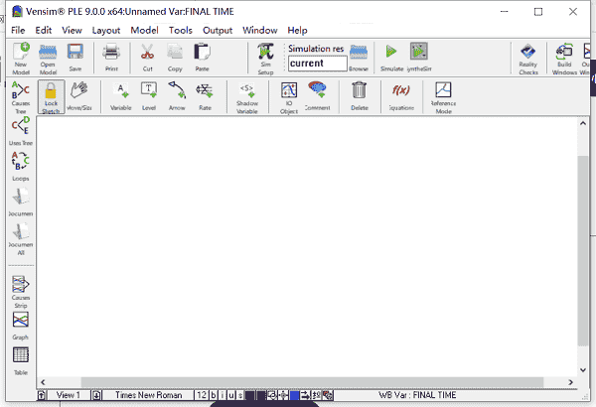Click the blue color swatch in status bar
Screen dimensions: 596x407
[x=295, y=395]
